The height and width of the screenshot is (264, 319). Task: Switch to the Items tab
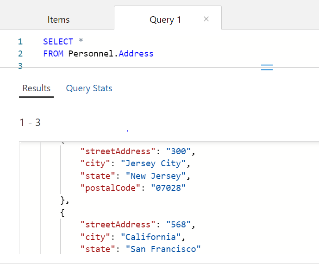coord(58,19)
